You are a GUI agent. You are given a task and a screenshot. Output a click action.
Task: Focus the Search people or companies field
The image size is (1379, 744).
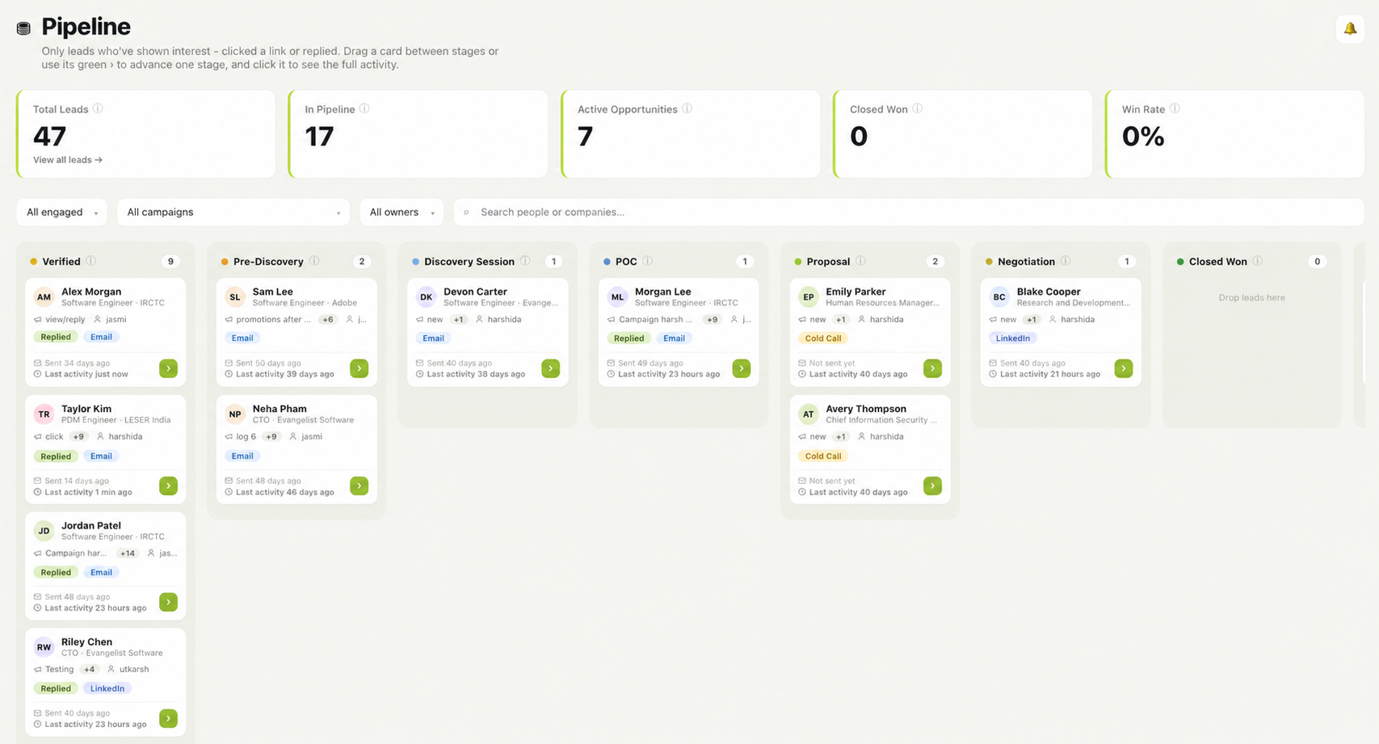[909, 212]
